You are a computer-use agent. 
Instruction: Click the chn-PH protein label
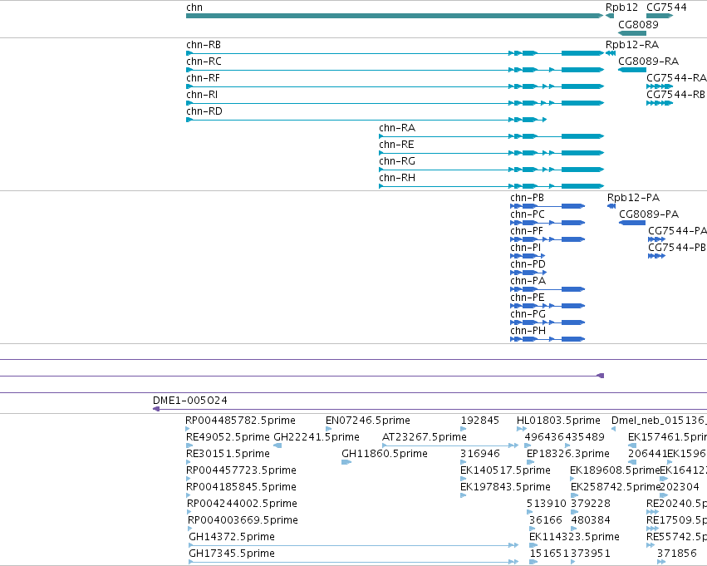pos(528,331)
